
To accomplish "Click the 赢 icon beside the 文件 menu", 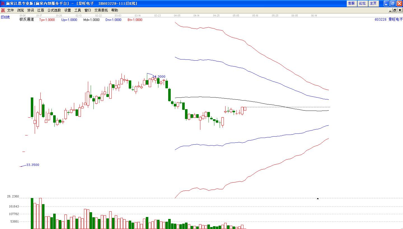I will tap(3, 10).
